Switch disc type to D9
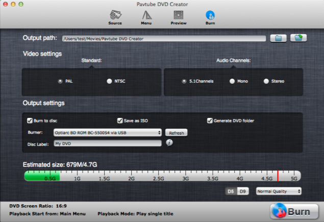The image size is (324, 222). [243, 191]
